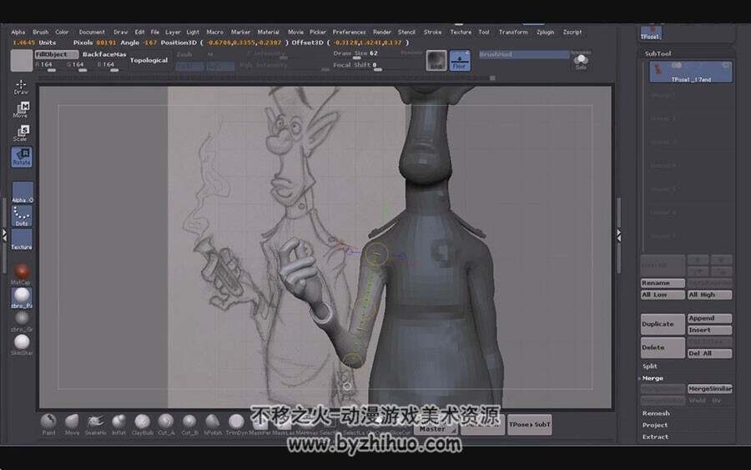Toggle the Floor grid button
This screenshot has height=470, width=751.
[460, 61]
